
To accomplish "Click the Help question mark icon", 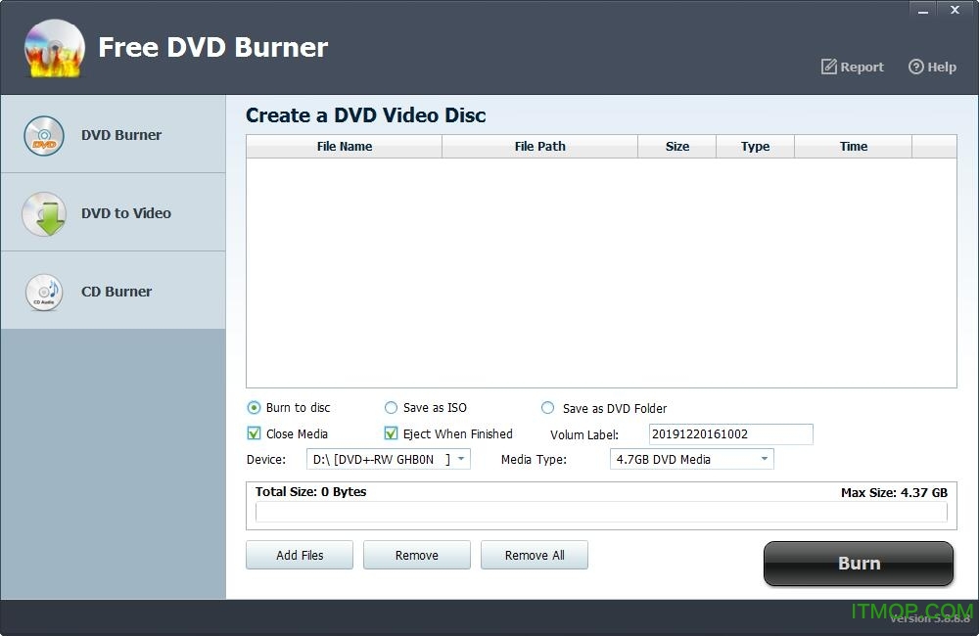I will [x=915, y=67].
